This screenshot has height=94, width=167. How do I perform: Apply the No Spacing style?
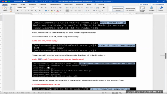click(x=130, y=9)
